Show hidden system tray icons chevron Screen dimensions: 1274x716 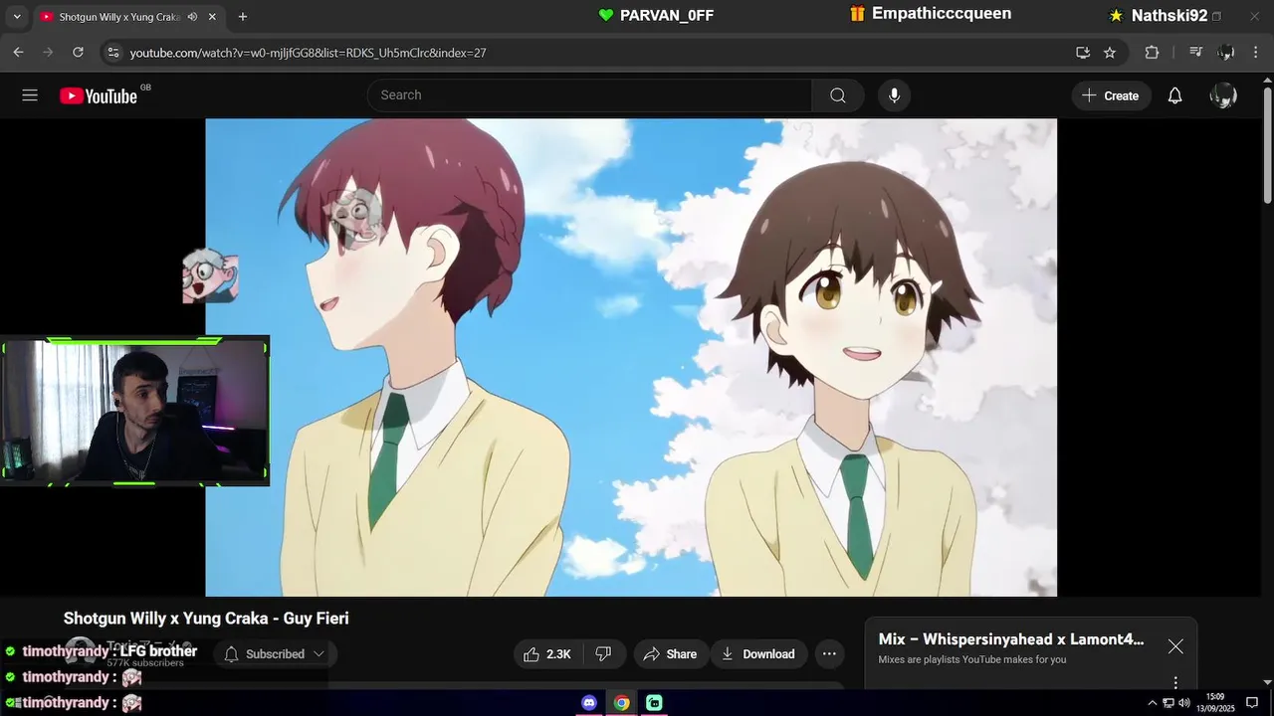coord(1153,703)
